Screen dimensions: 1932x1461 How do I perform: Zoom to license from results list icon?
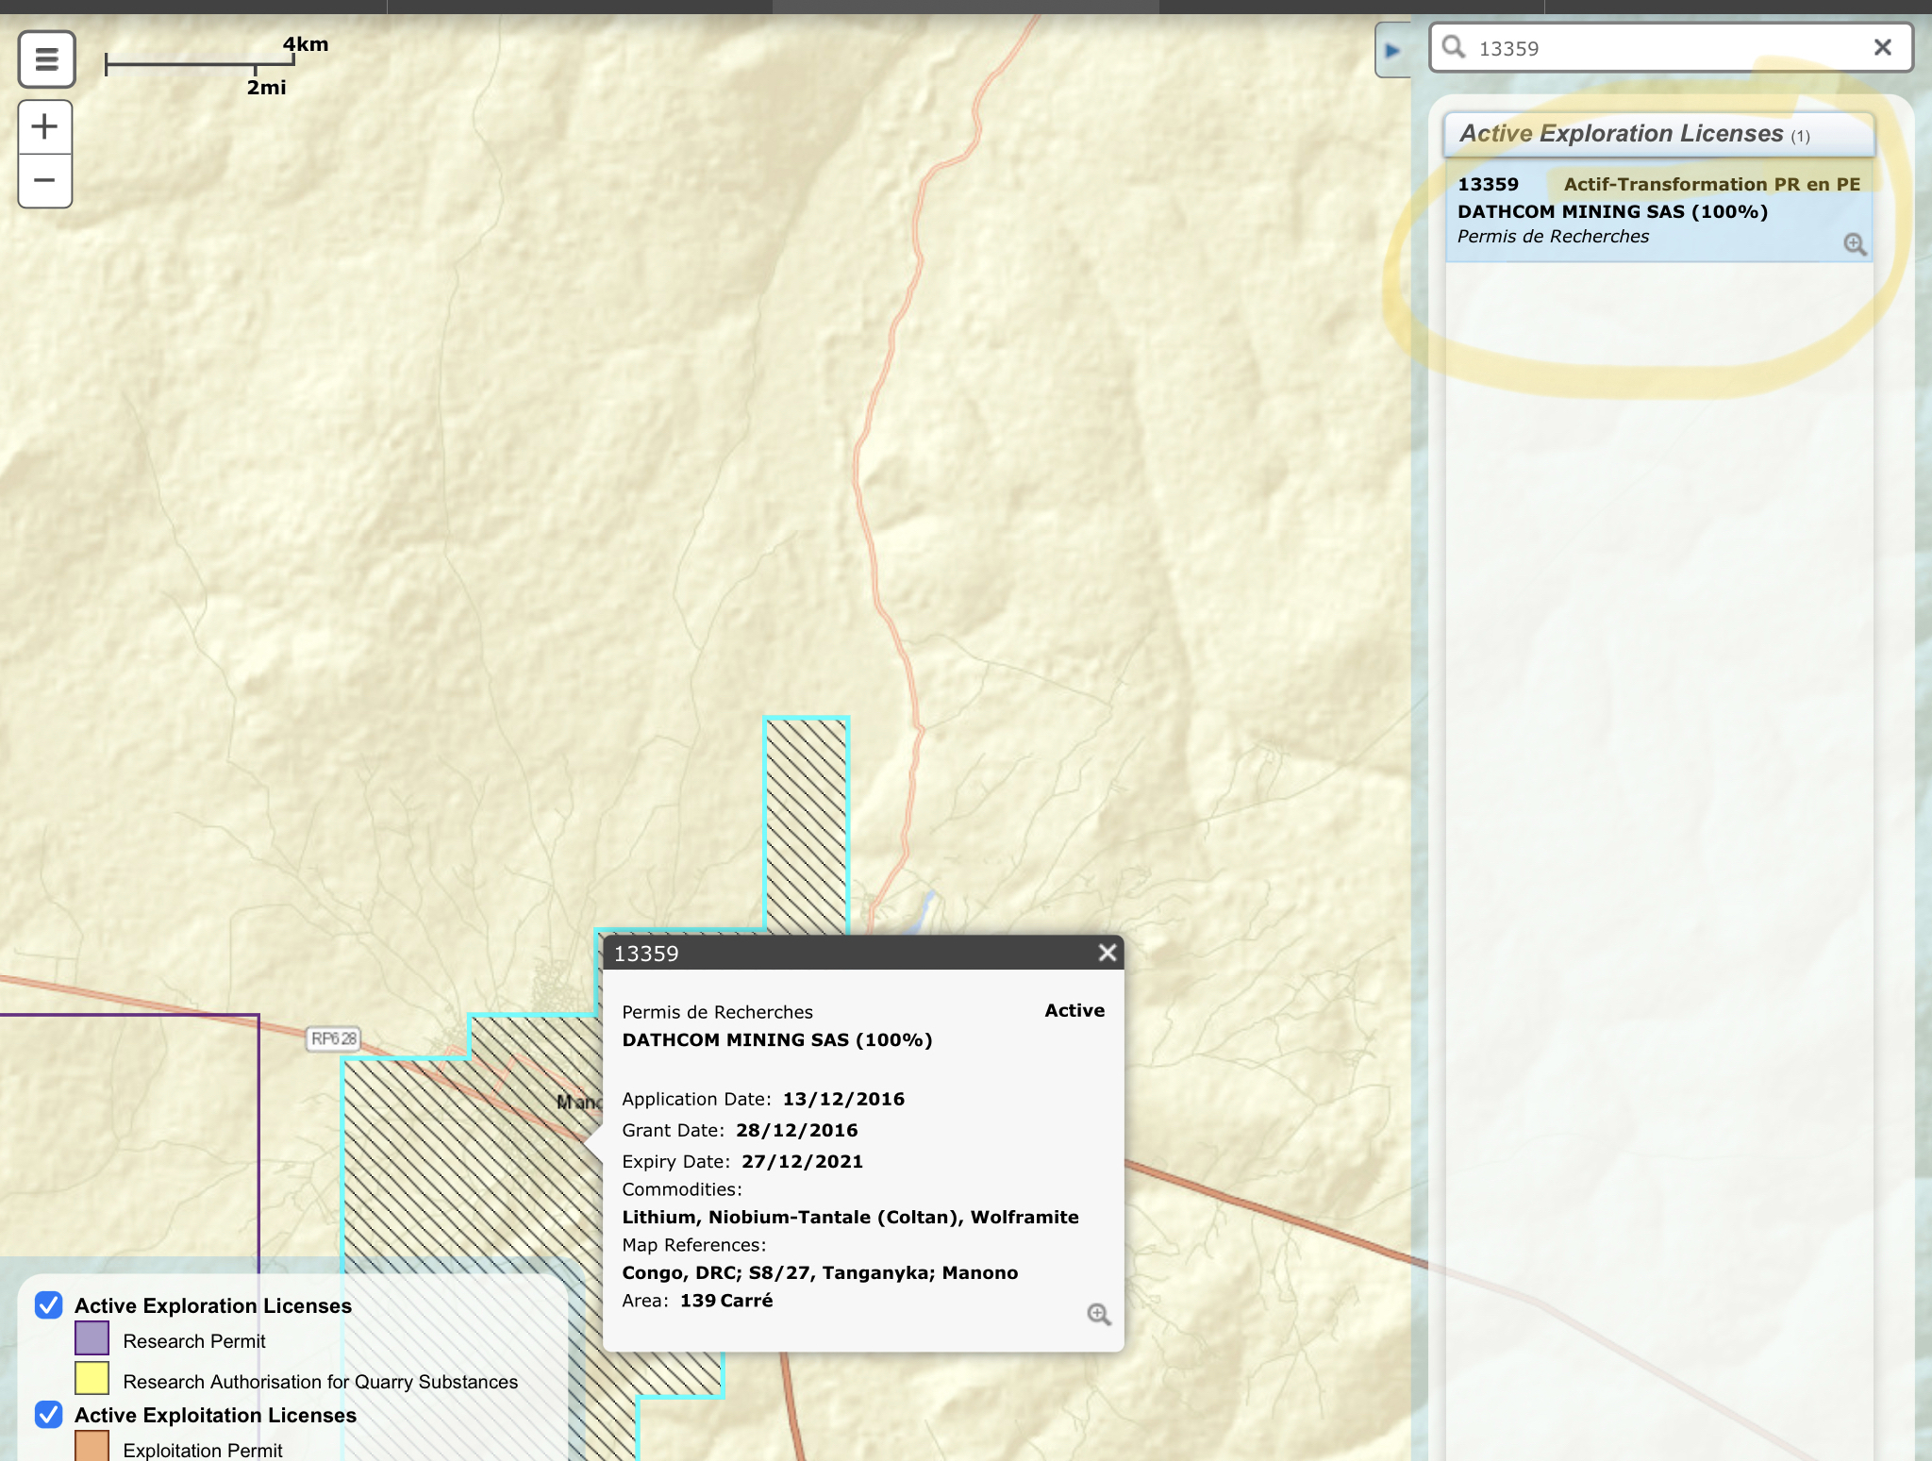pos(1854,244)
